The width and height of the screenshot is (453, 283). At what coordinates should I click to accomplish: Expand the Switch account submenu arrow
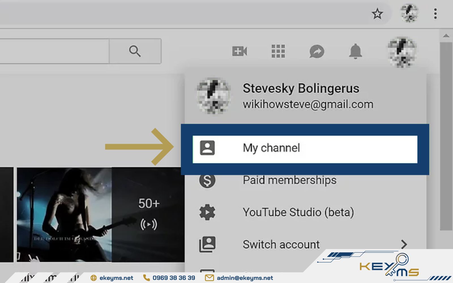coord(404,244)
